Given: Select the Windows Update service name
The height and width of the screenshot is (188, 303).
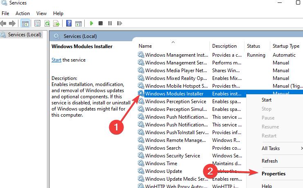Looking at the screenshot, I should click(164, 171).
